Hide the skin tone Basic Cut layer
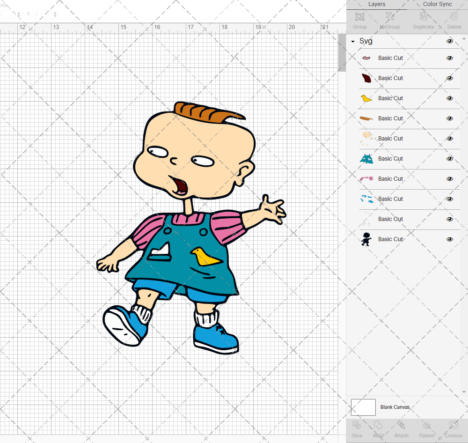The image size is (468, 443). [450, 139]
